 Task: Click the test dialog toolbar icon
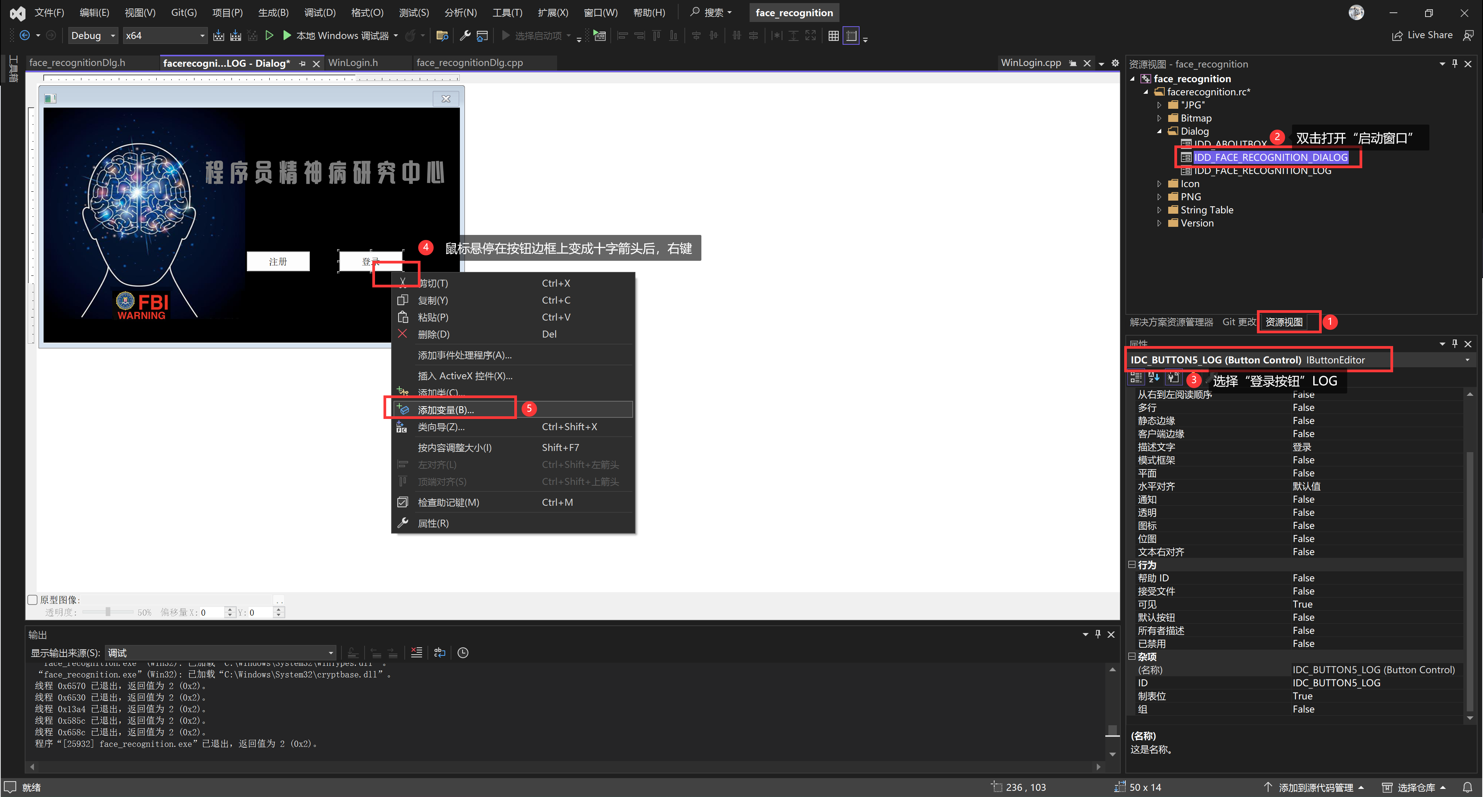[599, 36]
